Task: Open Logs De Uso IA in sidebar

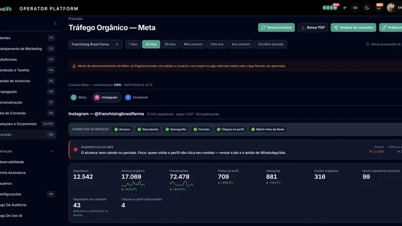Action: click(28, 216)
